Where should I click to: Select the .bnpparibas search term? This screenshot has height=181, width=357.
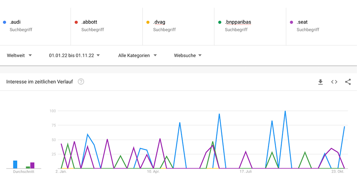point(238,22)
